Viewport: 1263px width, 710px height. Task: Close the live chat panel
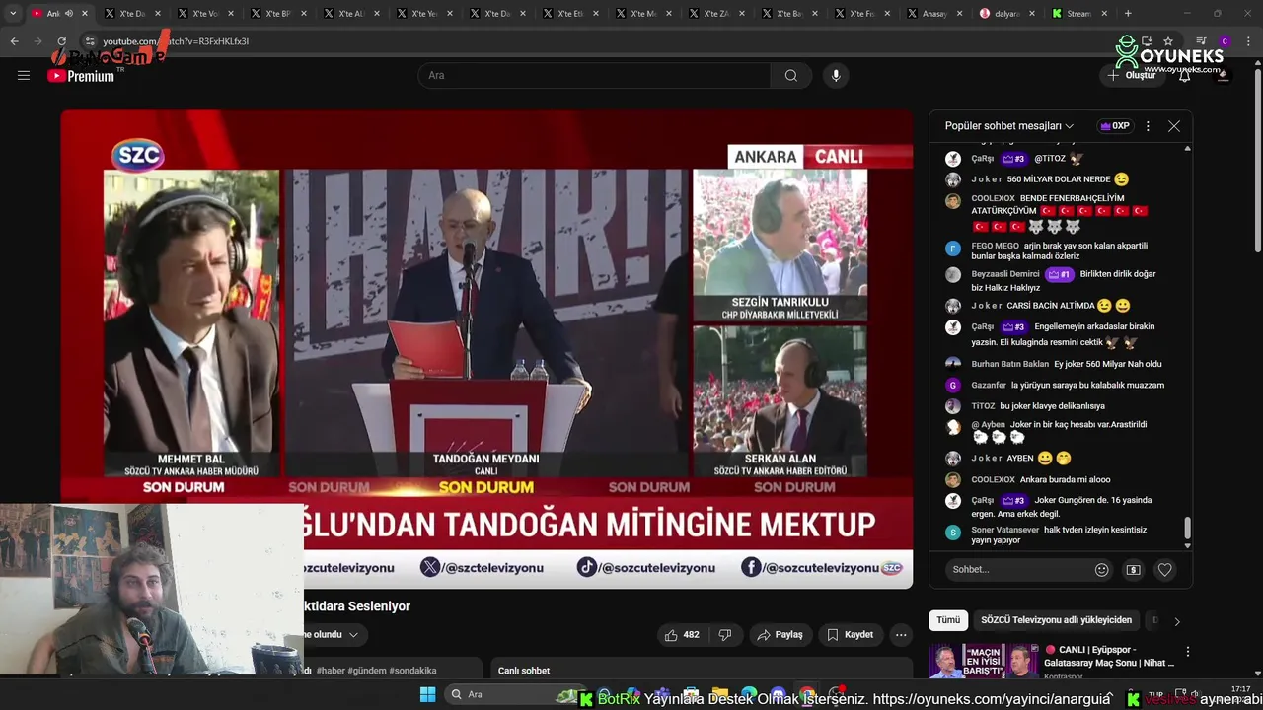coord(1174,126)
